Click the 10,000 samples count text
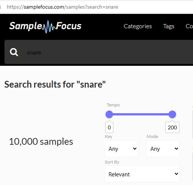This screenshot has width=193, height=185. pos(41,141)
